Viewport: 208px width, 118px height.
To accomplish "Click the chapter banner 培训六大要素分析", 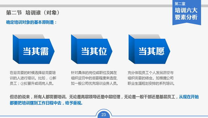I will (x=187, y=12).
